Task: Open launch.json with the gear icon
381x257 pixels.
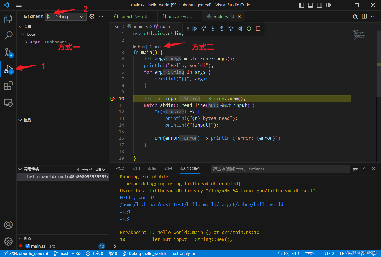Action: click(92, 16)
